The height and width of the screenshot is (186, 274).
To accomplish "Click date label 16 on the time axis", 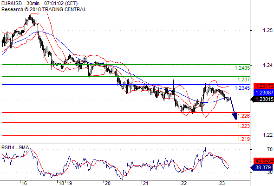I will pos(24,183).
